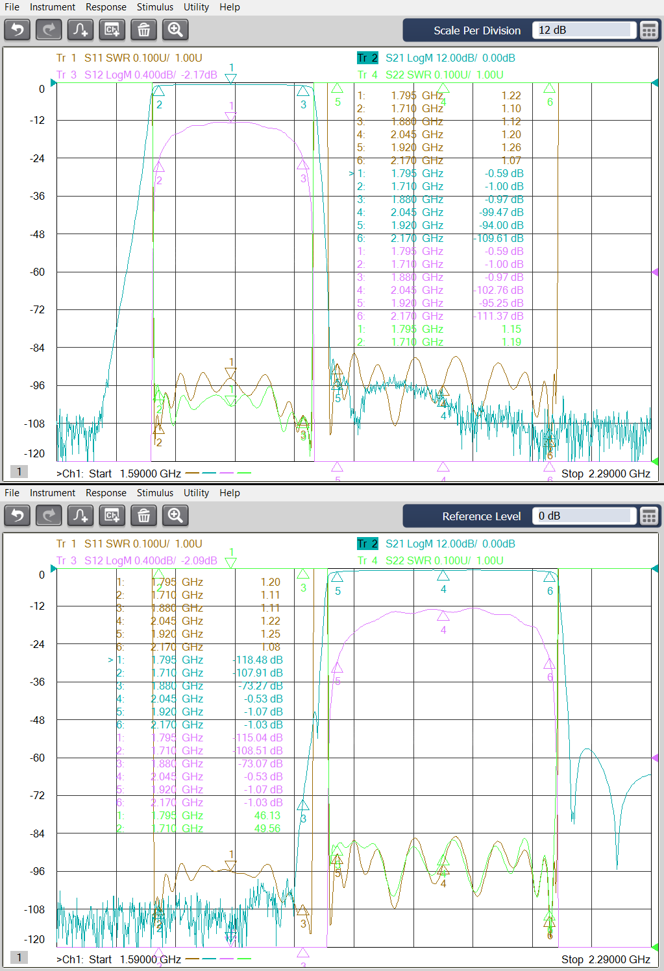Click zoom magnifier icon in top window toolbar
This screenshot has width=664, height=971.
point(175,30)
